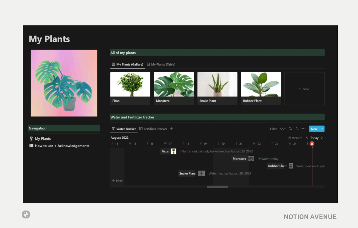The width and height of the screenshot is (358, 228).
Task: Click the plant icon next to the Ficus timeline entry
Action: tap(173, 151)
